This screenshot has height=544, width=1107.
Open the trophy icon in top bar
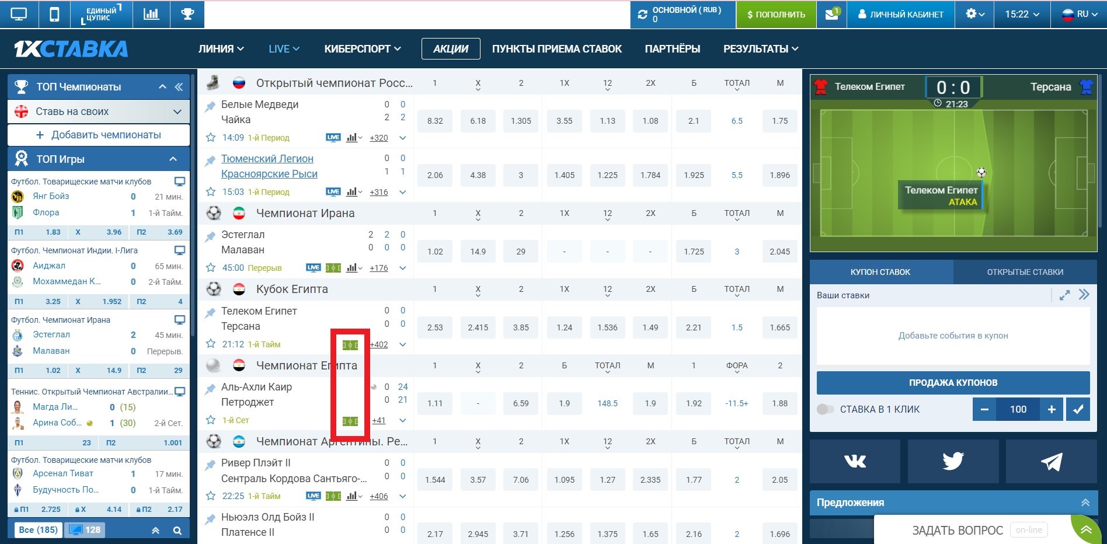(x=187, y=14)
